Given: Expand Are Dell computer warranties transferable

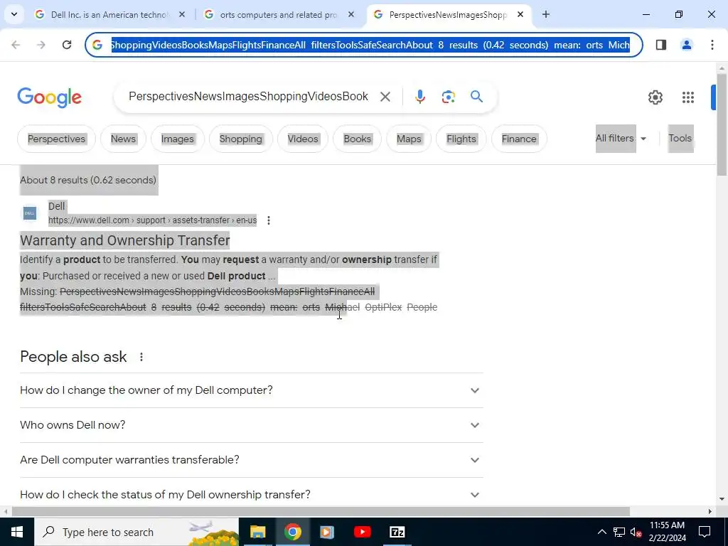Looking at the screenshot, I should click(251, 460).
